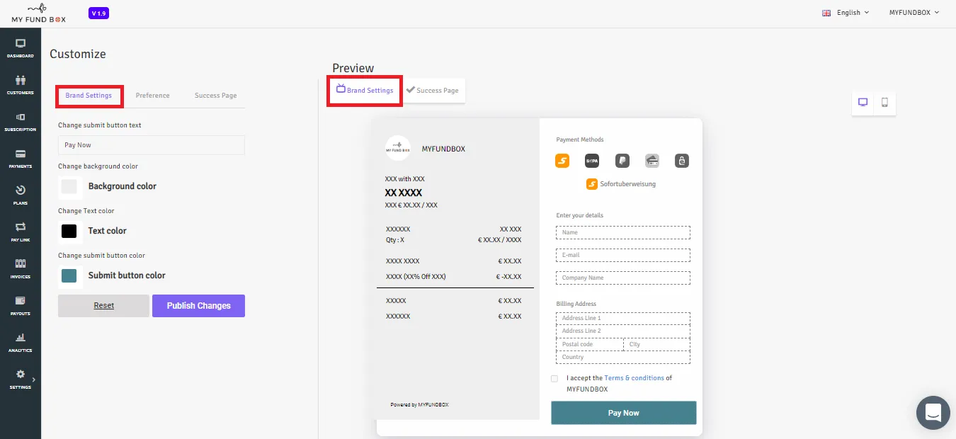
Task: Select the Brand Settings customize tab
Action: 89,96
